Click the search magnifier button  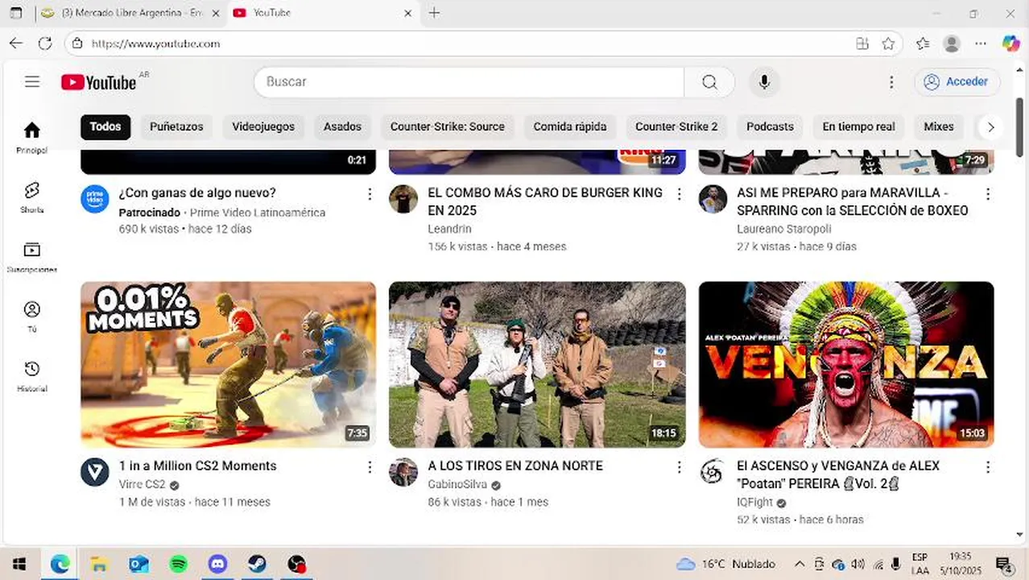pos(709,82)
